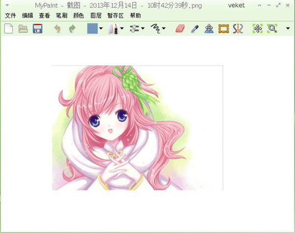Create a new blank canvas
Image resolution: width=295 pixels, height=233 pixels.
click(x=8, y=29)
